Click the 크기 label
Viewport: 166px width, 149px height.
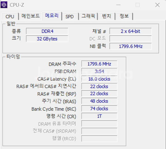(x=16, y=38)
